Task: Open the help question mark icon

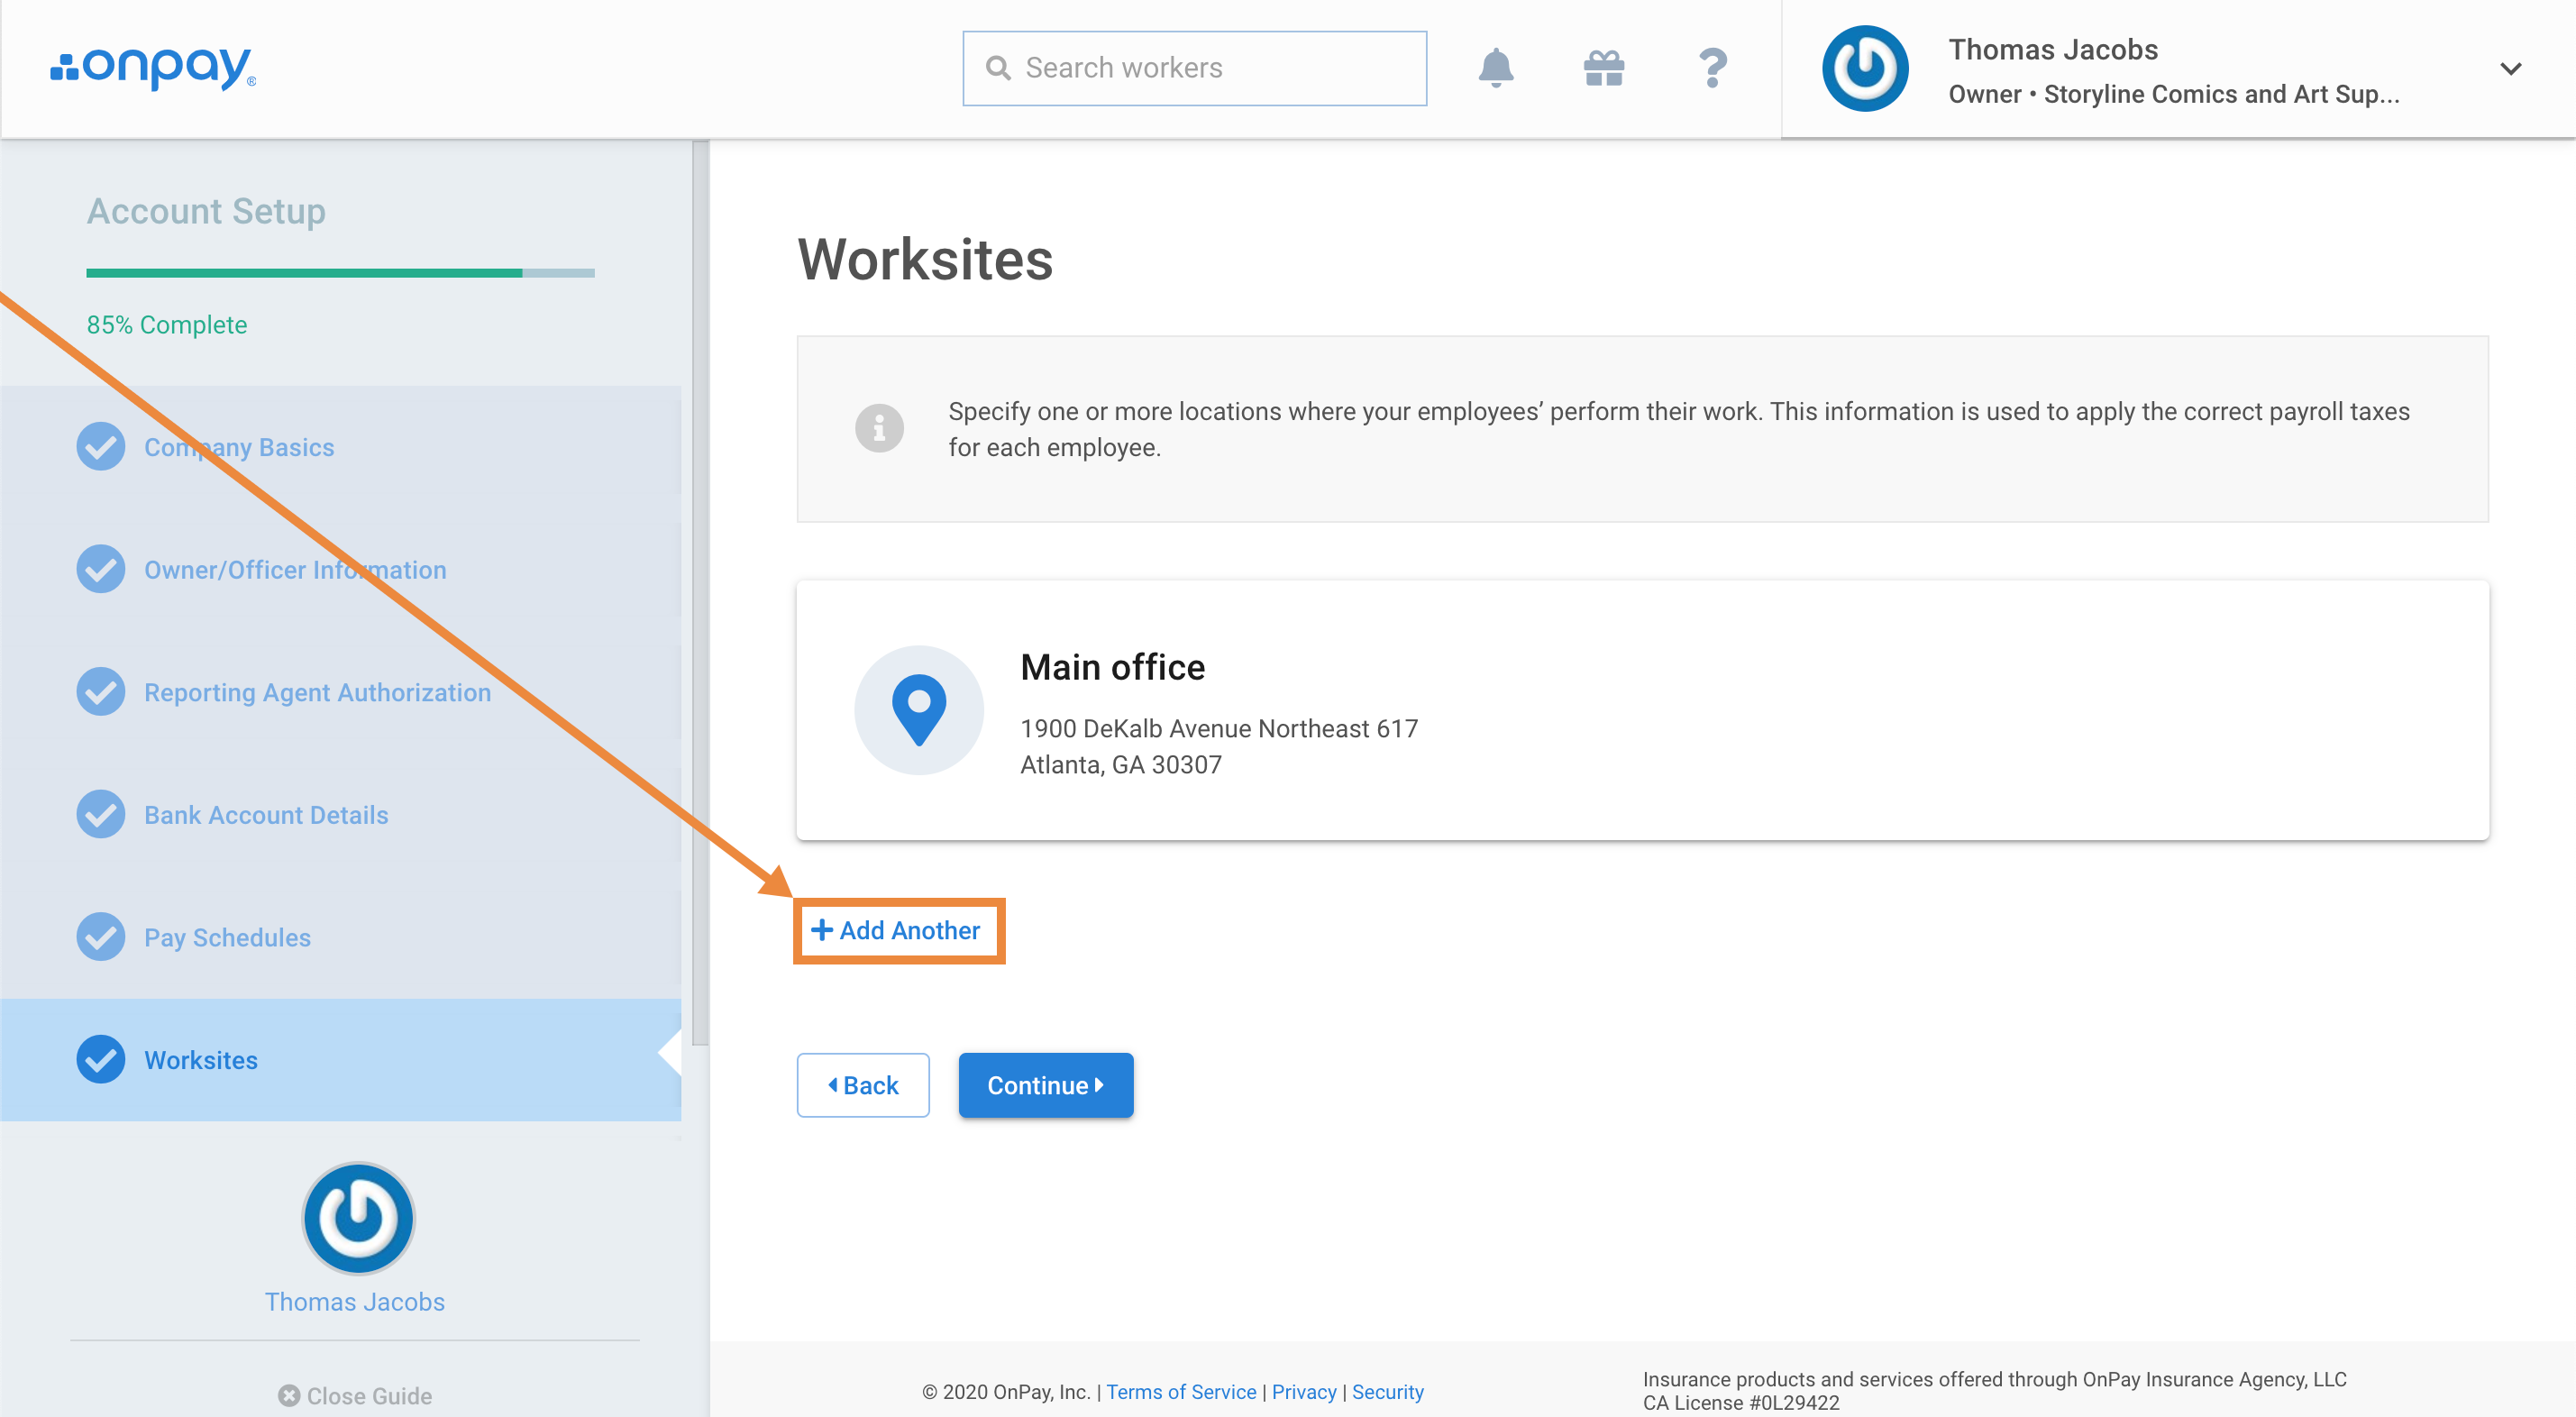Action: click(1712, 68)
